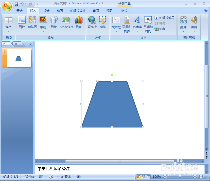Click the notes area 单击此处添加备注
Screen dimensions: 210x181
[54, 169]
